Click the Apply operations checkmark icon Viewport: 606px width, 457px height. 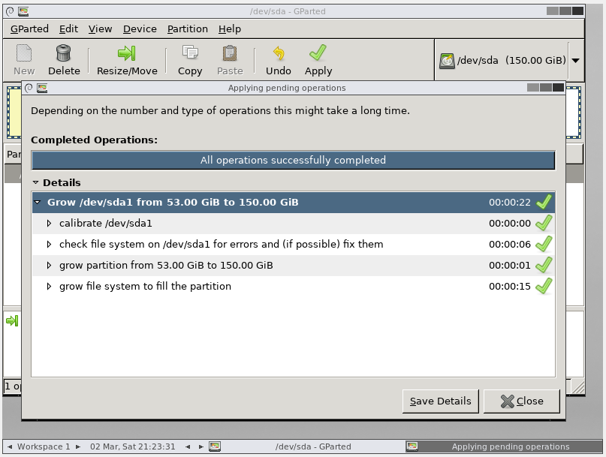[318, 54]
